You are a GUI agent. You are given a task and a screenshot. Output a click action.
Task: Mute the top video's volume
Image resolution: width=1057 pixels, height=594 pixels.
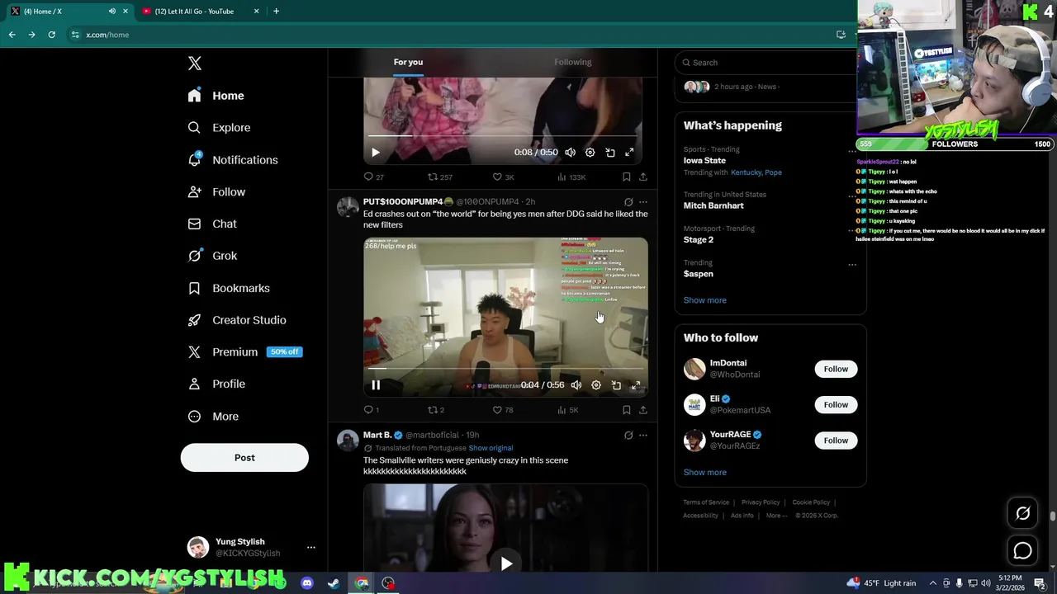click(x=570, y=153)
